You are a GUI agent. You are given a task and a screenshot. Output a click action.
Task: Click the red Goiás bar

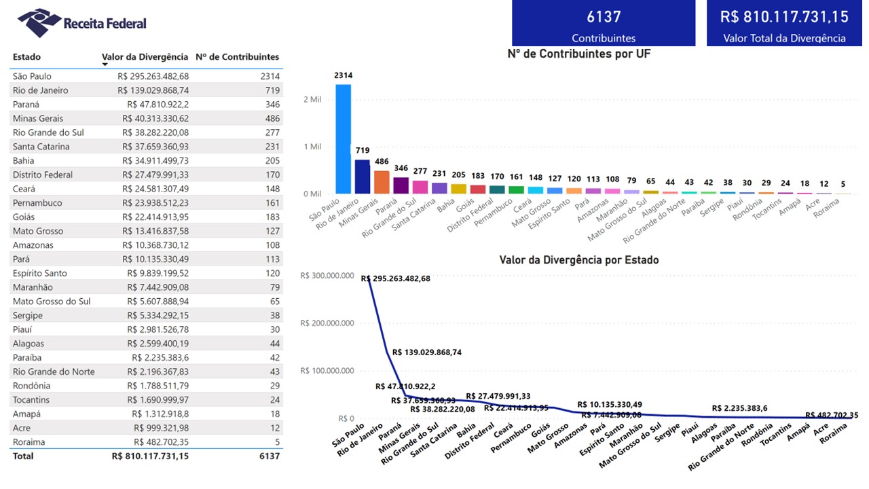(x=478, y=189)
